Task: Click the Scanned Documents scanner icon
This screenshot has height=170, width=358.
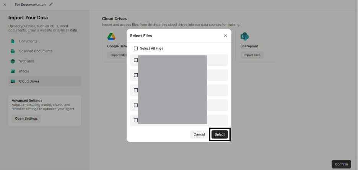Action: pyautogui.click(x=13, y=51)
